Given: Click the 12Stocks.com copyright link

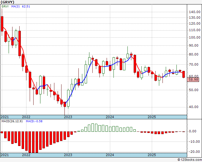Looking at the screenshot, I should click(190, 160).
